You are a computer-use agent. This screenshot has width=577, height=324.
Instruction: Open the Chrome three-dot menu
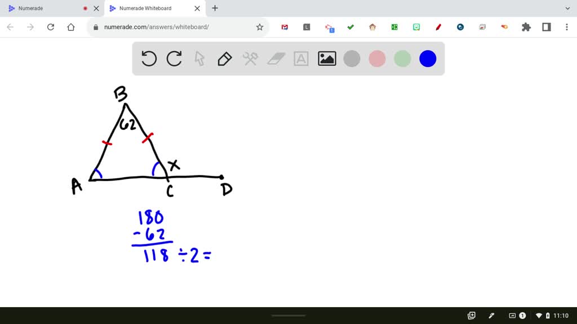pyautogui.click(x=565, y=26)
